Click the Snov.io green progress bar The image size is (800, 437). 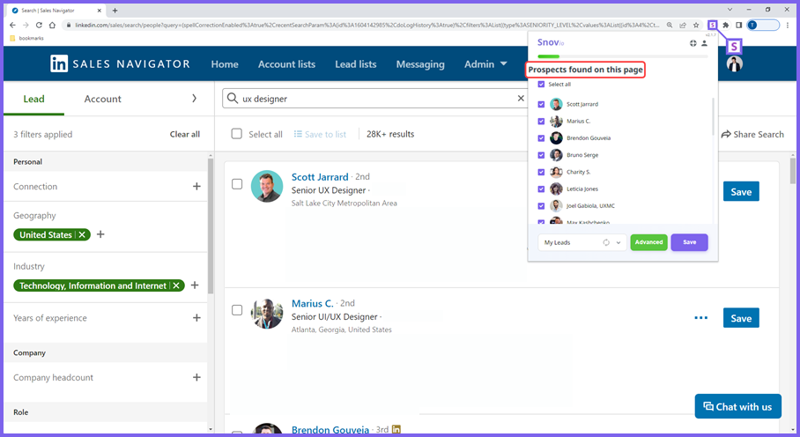549,56
